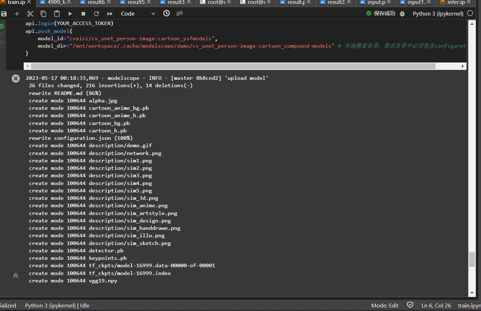Click the model_dir path string in code
Image resolution: width=481 pixels, height=311 pixels.
click(x=202, y=46)
